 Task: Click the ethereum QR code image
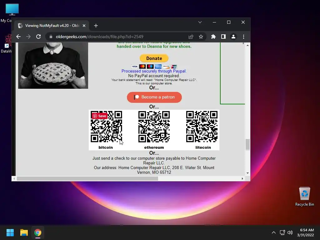pos(154,127)
